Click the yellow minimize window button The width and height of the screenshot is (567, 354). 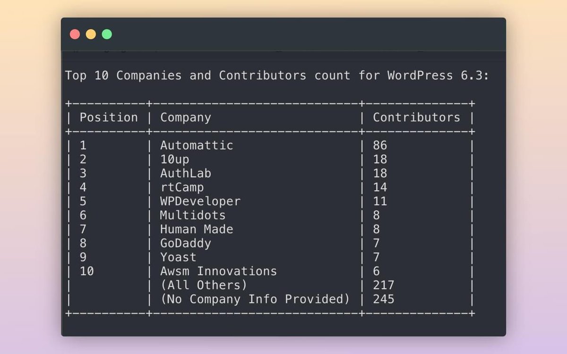[x=91, y=34]
